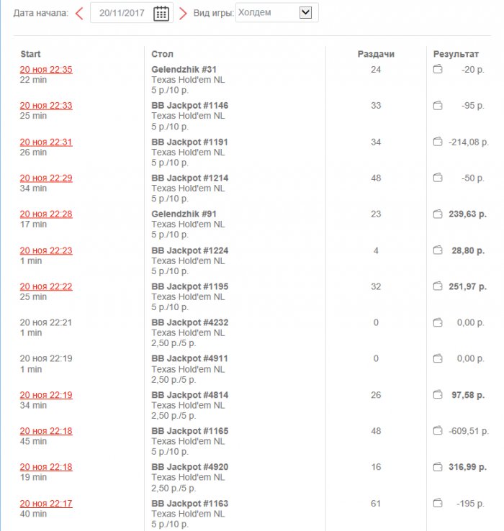
Task: Click the Результат column header
Action: coord(456,54)
